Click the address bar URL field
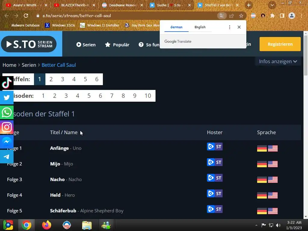The width and height of the screenshot is (308, 231). coord(126,16)
